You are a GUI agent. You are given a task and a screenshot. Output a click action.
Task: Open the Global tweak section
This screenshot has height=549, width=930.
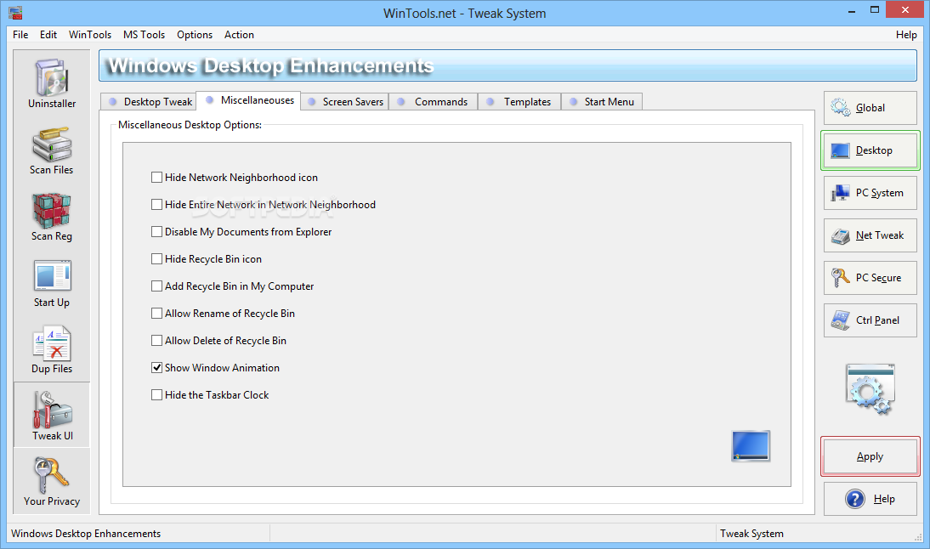[x=870, y=108]
